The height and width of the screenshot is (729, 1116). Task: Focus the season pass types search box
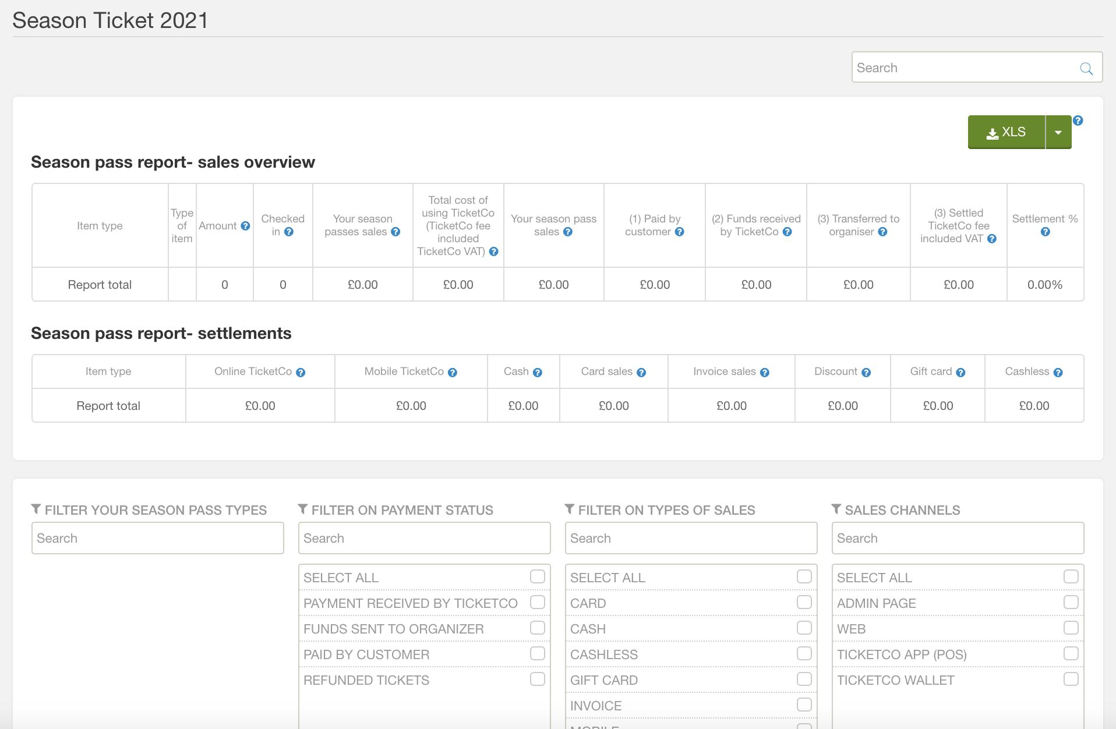[157, 538]
